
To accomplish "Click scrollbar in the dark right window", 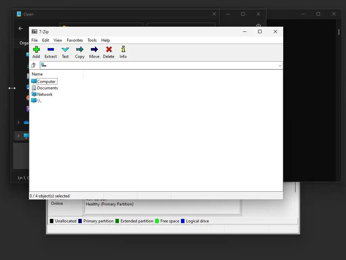I will 339,32.
